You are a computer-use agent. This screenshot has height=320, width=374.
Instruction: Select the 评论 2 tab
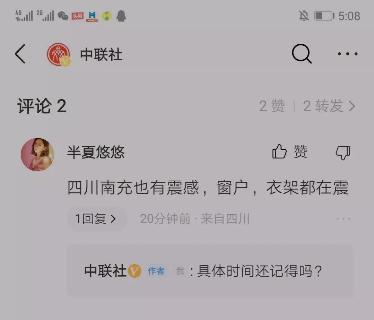click(x=42, y=106)
